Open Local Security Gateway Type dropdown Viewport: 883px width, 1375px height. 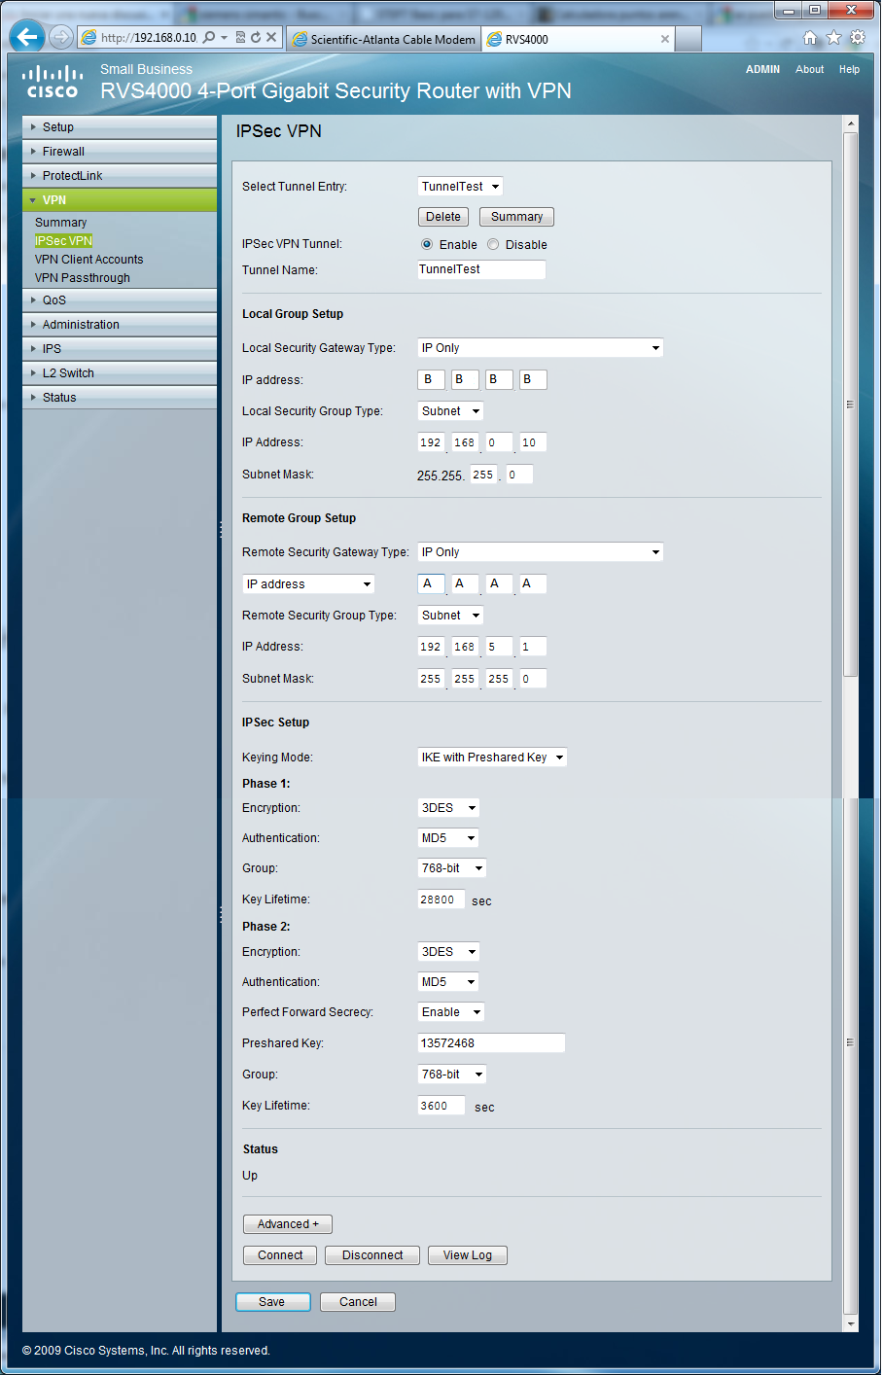[541, 348]
